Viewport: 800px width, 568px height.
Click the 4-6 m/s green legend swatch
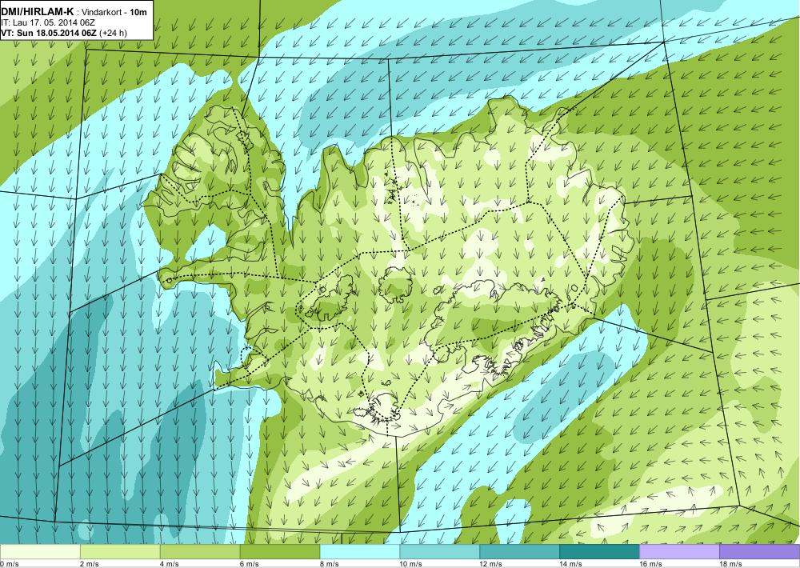pos(200,552)
